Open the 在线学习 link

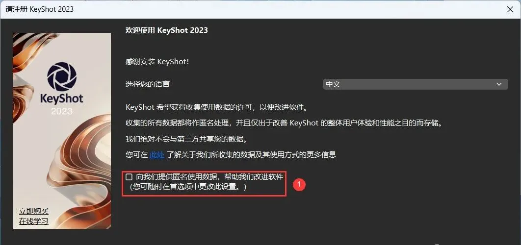pos(33,221)
